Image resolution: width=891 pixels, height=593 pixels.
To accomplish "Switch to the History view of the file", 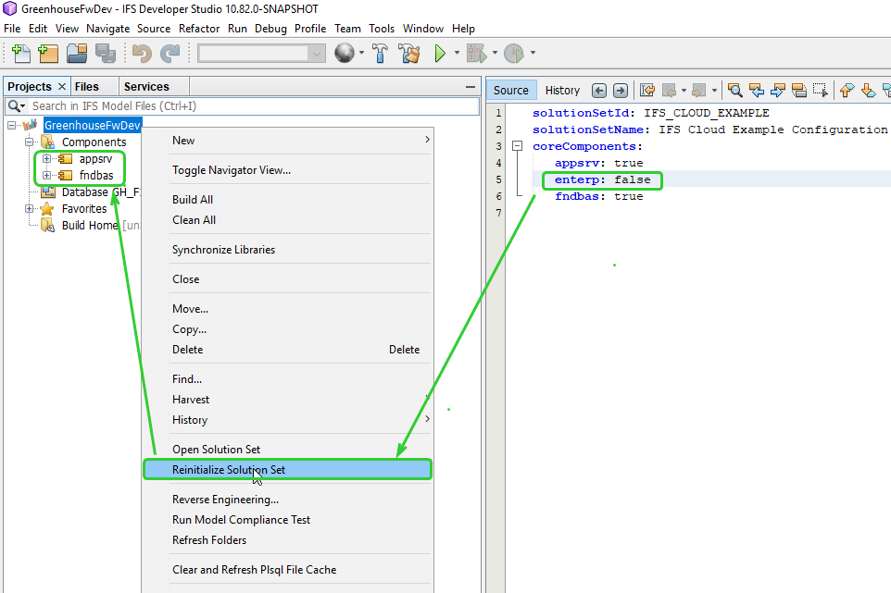I will 562,90.
